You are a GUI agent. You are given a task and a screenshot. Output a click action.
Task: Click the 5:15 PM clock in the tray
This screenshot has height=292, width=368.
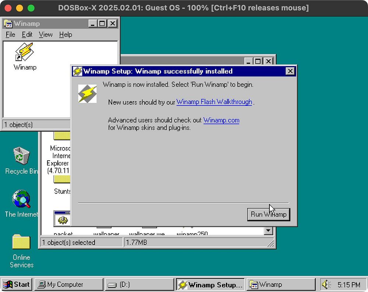click(x=349, y=285)
